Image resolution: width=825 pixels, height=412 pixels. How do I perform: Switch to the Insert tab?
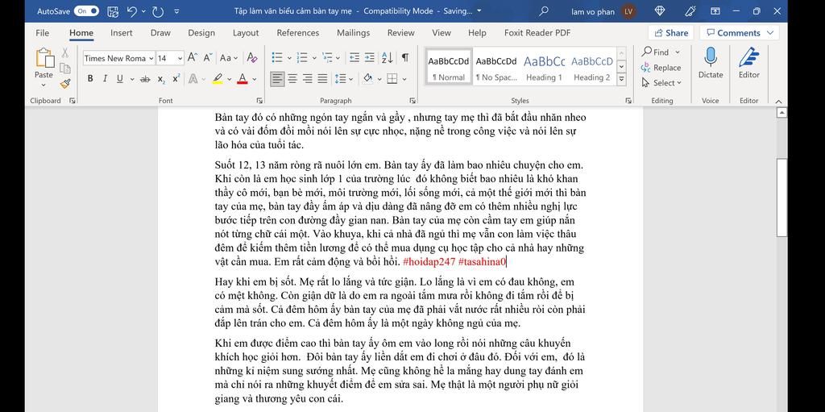click(x=122, y=33)
